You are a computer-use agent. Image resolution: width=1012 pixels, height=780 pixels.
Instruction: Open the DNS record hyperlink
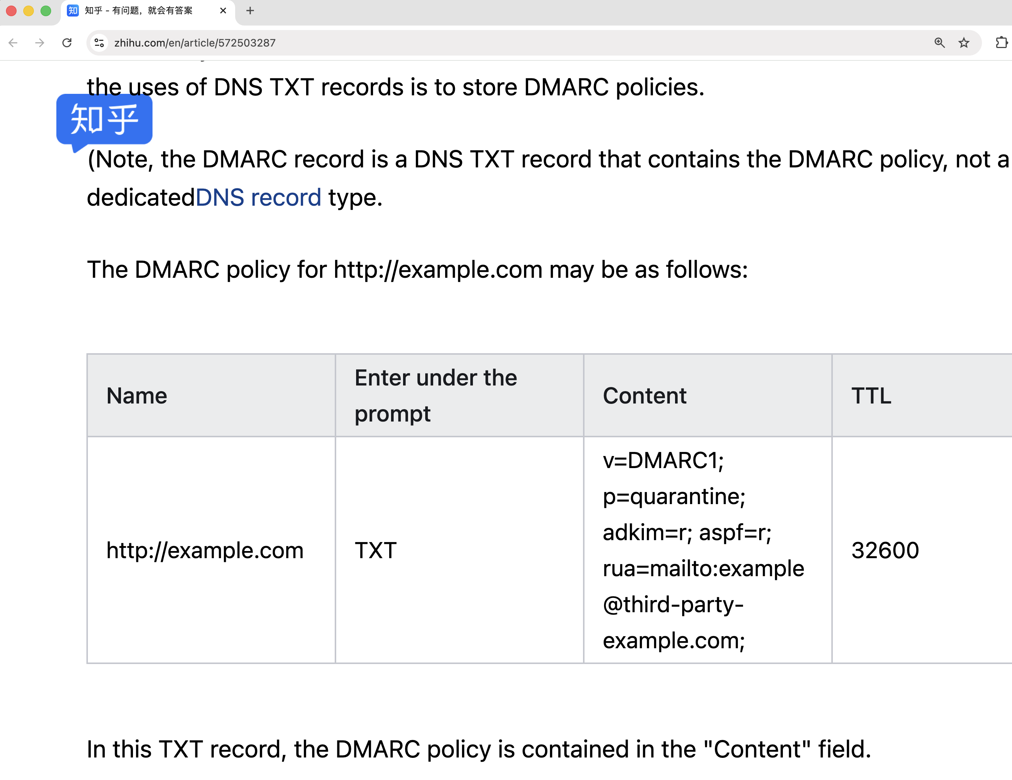pyautogui.click(x=258, y=198)
